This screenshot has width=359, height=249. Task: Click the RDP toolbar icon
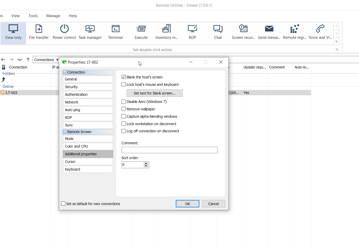(192, 32)
